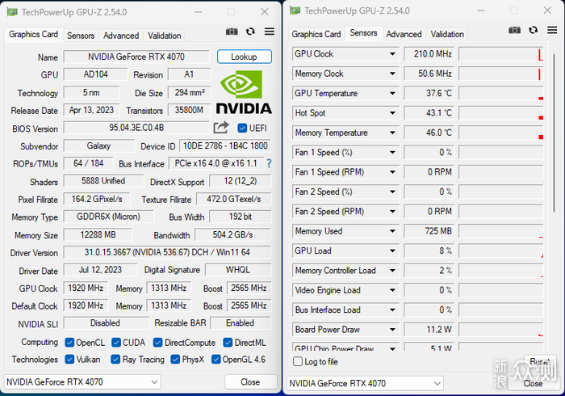Image resolution: width=565 pixels, height=396 pixels.
Task: Click Close button in Sensors window
Action: (533, 383)
